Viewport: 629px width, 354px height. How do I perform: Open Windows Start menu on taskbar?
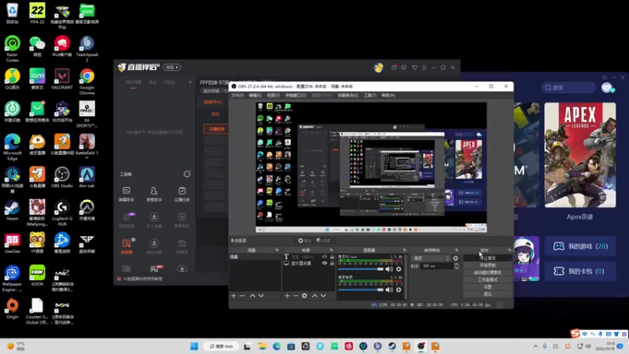(194, 346)
